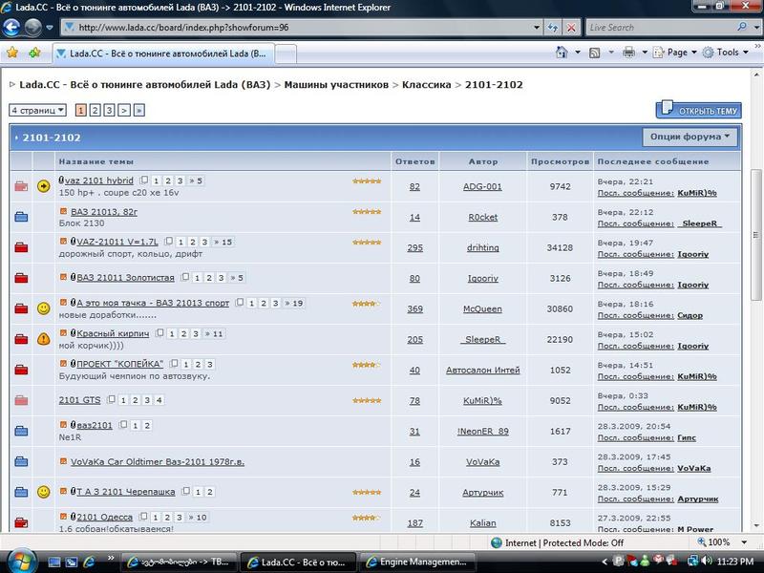Click the smiley icon beside Т А З 2101 Черепашка
The image size is (764, 573).
click(43, 492)
